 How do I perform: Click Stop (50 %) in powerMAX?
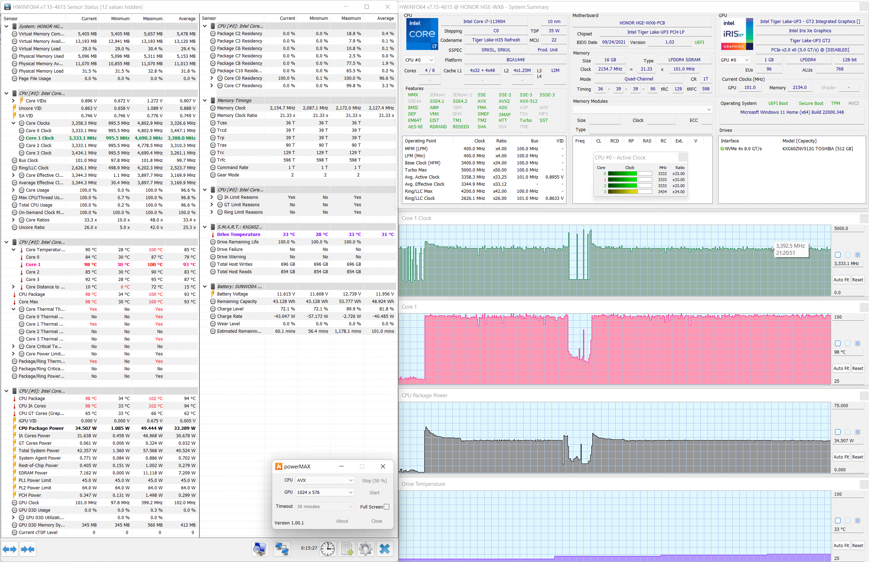point(374,480)
